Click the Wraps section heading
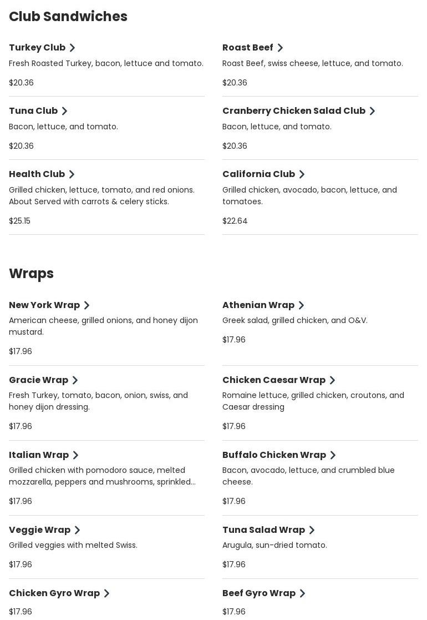427x620 pixels. pyautogui.click(x=32, y=274)
